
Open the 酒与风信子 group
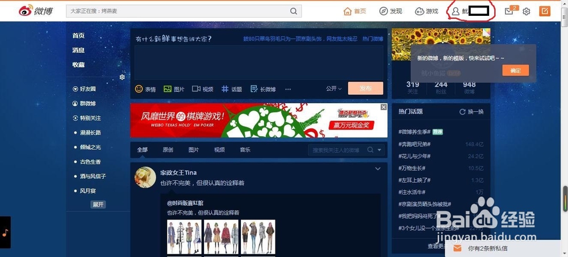[93, 176]
